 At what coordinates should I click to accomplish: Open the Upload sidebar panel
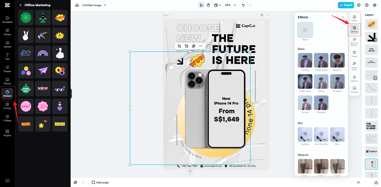point(7,44)
